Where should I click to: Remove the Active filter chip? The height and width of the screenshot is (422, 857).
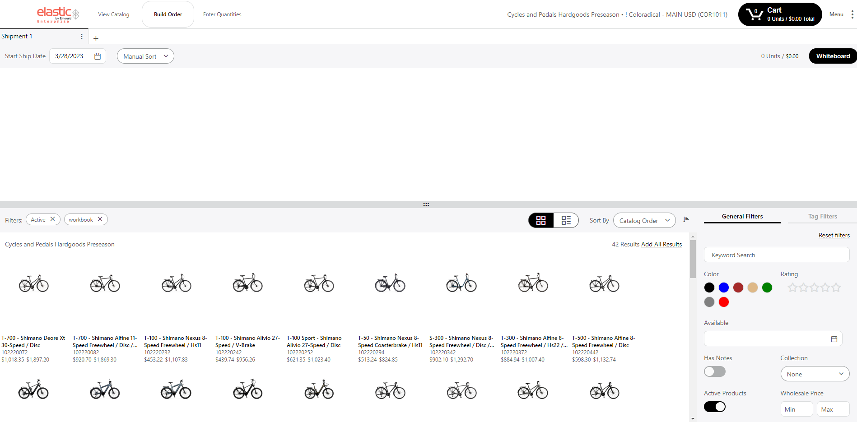pyautogui.click(x=53, y=219)
